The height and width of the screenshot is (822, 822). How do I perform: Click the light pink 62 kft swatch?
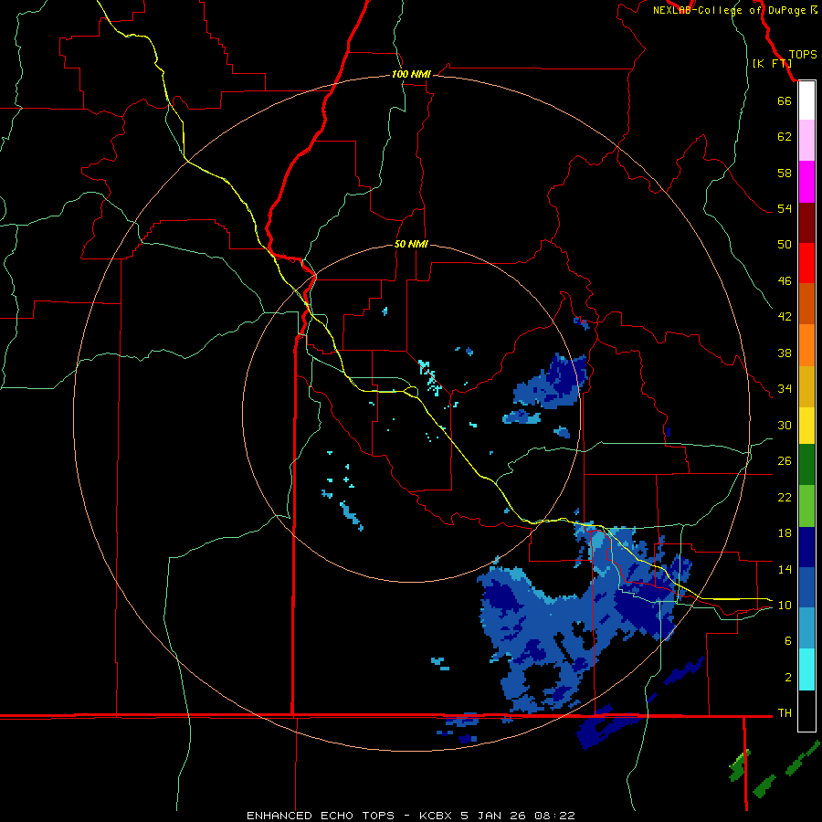coord(806,141)
